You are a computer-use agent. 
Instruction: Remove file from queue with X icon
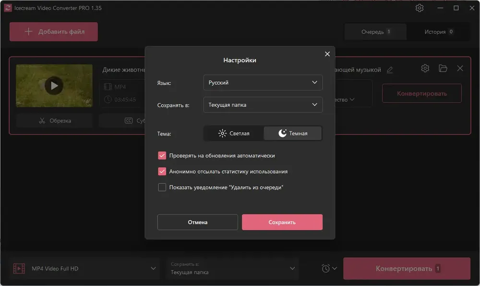tap(460, 68)
